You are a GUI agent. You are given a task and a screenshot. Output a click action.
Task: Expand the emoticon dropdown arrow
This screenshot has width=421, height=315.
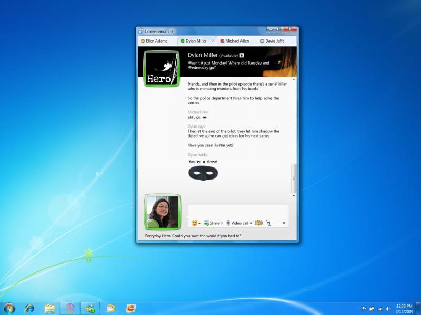(x=199, y=223)
